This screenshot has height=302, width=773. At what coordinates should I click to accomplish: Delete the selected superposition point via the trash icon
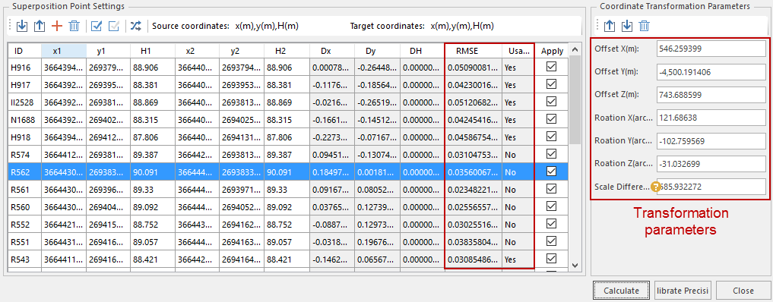74,26
